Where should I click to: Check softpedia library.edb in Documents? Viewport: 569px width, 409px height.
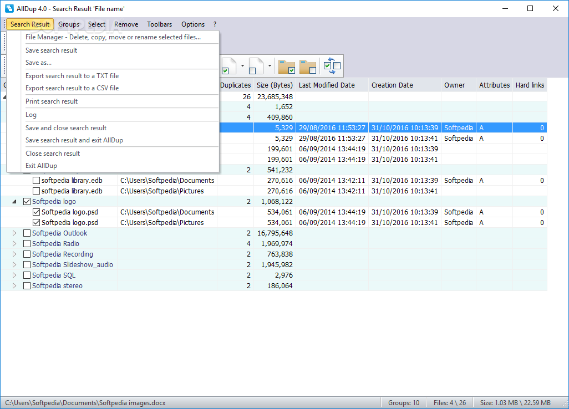(36, 181)
